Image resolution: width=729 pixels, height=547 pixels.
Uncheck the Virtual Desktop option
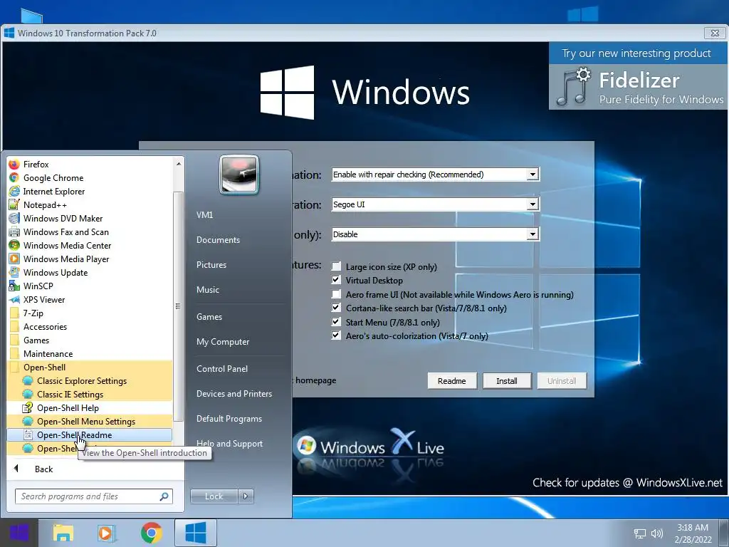(336, 280)
